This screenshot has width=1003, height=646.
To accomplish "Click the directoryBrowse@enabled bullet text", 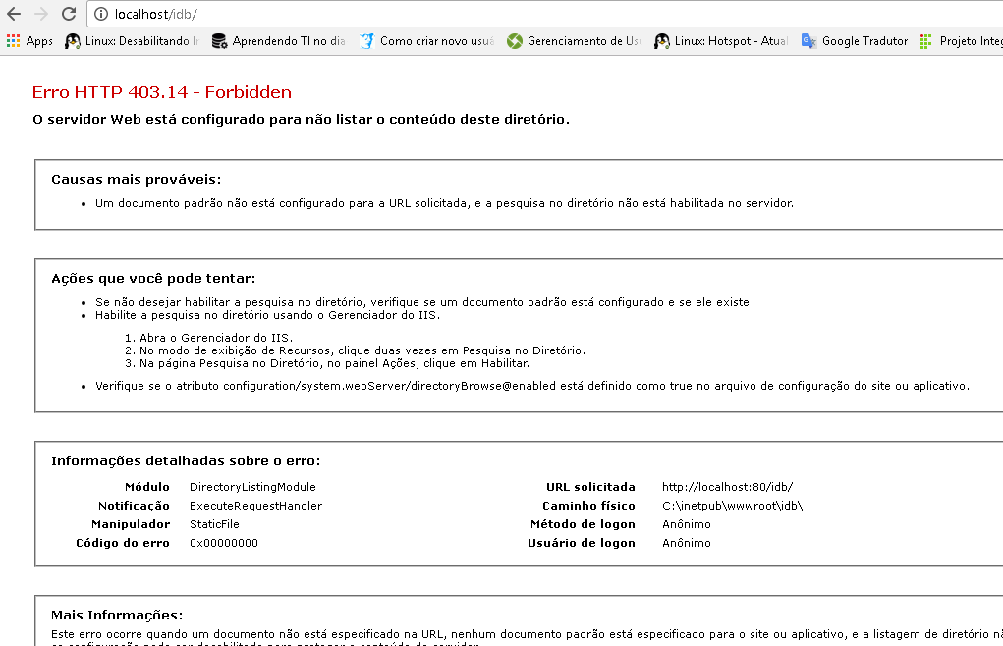I will [532, 386].
